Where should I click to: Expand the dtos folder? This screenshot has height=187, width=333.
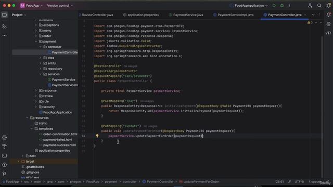pyautogui.click(x=40, y=58)
